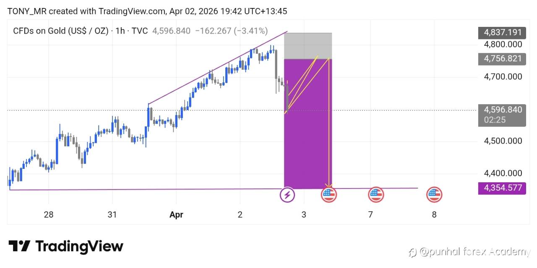Viewport: 537px width, 268px height.
Task: Click the US flag icon above date 8
Action: tap(434, 195)
